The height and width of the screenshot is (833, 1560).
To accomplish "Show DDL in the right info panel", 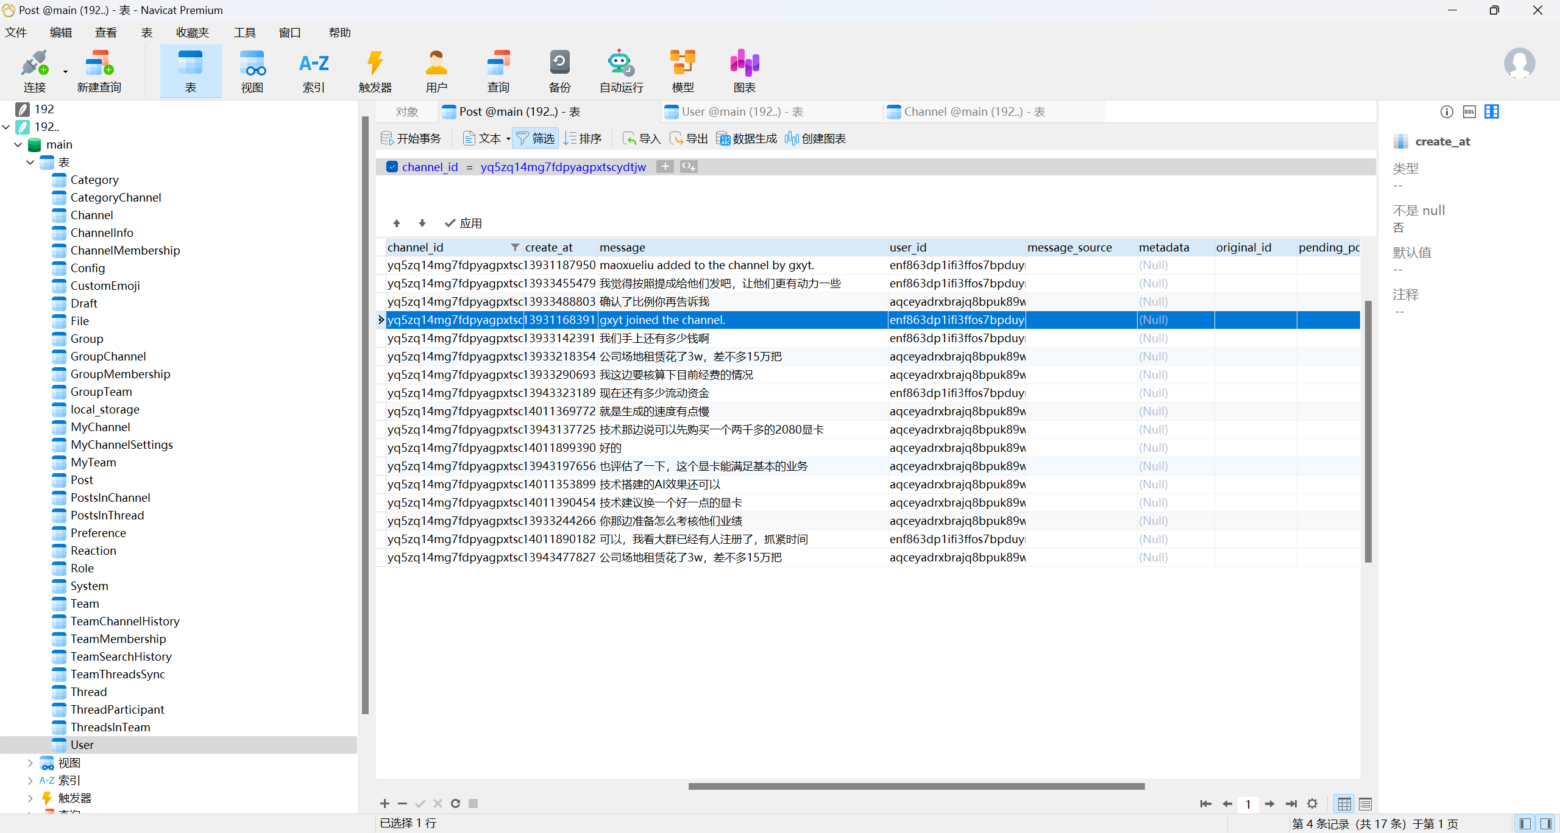I will coord(1469,111).
